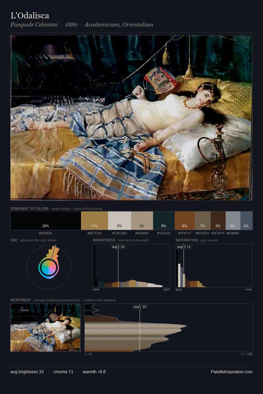Select the beige #A59480 swatch
The width and height of the screenshot is (263, 394).
pos(142,221)
